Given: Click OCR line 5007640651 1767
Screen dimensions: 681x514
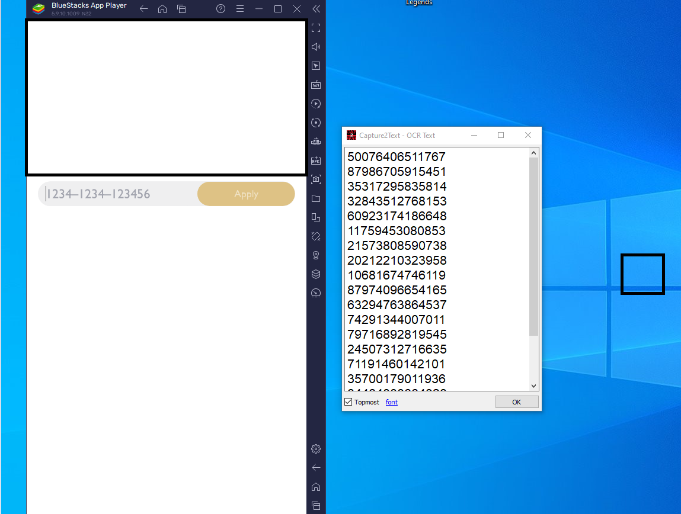Looking at the screenshot, I should point(397,156).
